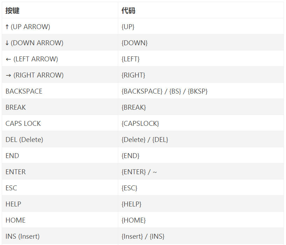The height and width of the screenshot is (245, 286).
Task: Click the up arrow symbol in first row
Action: pyautogui.click(x=7, y=27)
